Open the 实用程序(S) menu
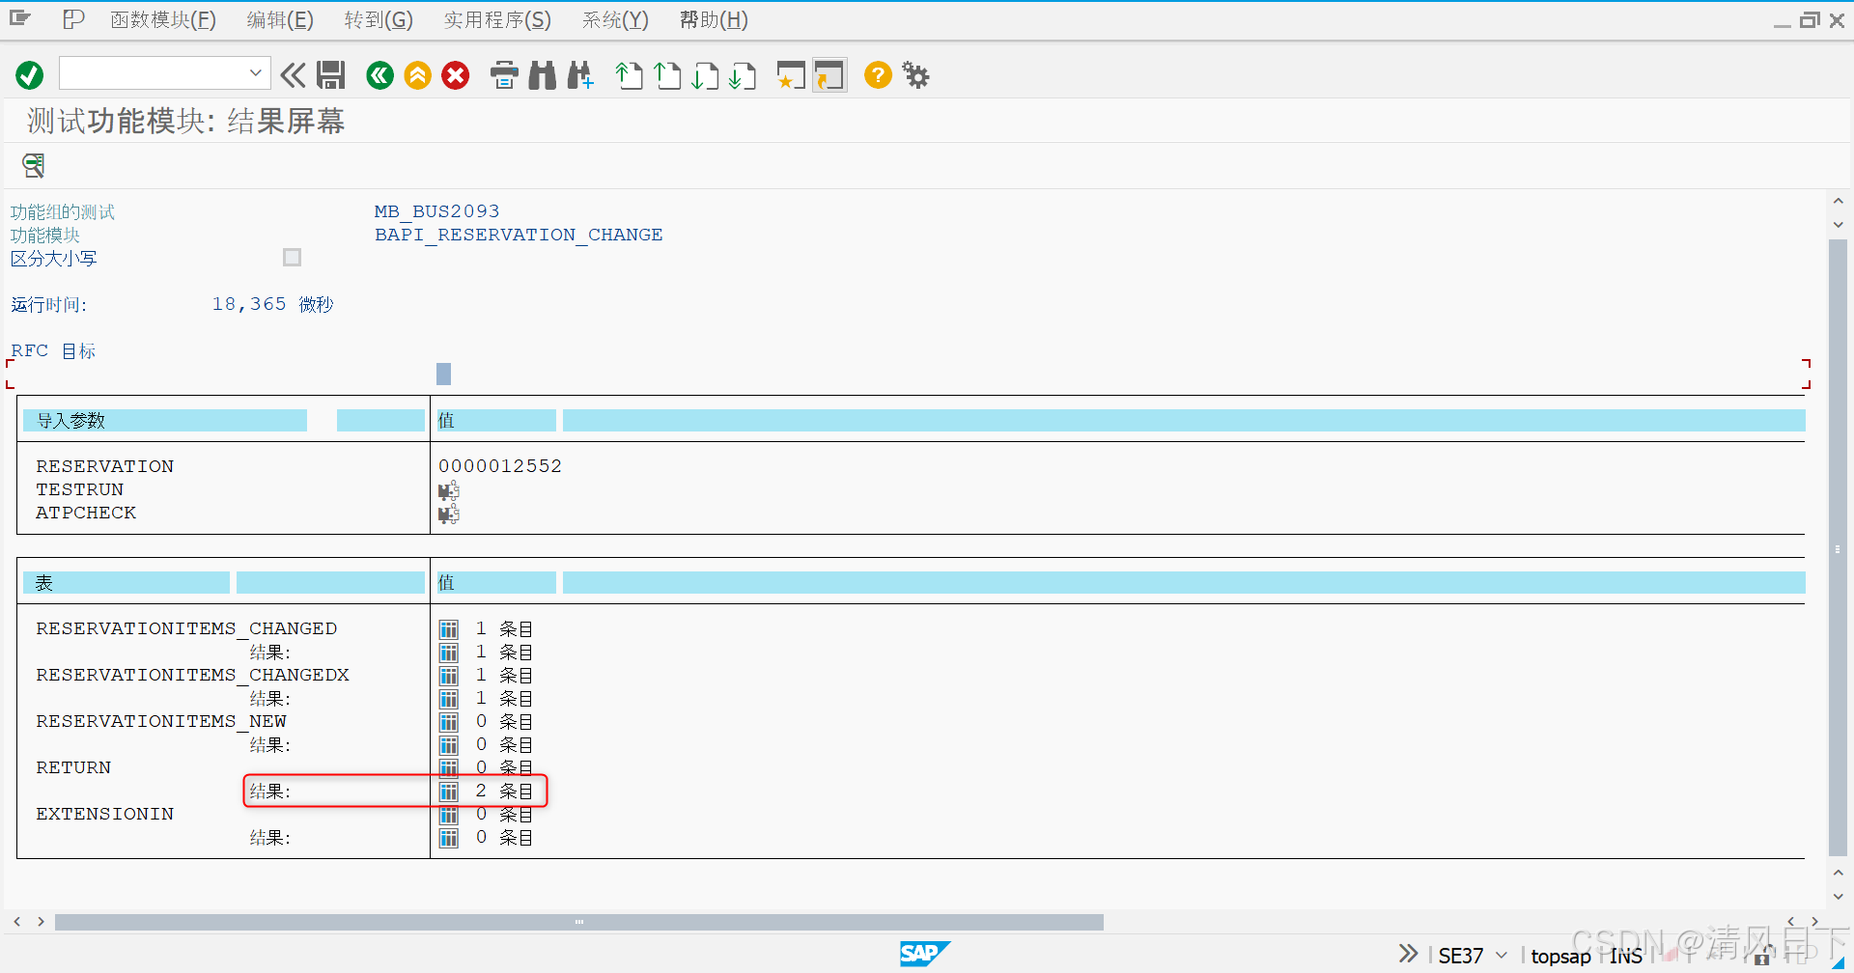1854x973 pixels. 496,19
